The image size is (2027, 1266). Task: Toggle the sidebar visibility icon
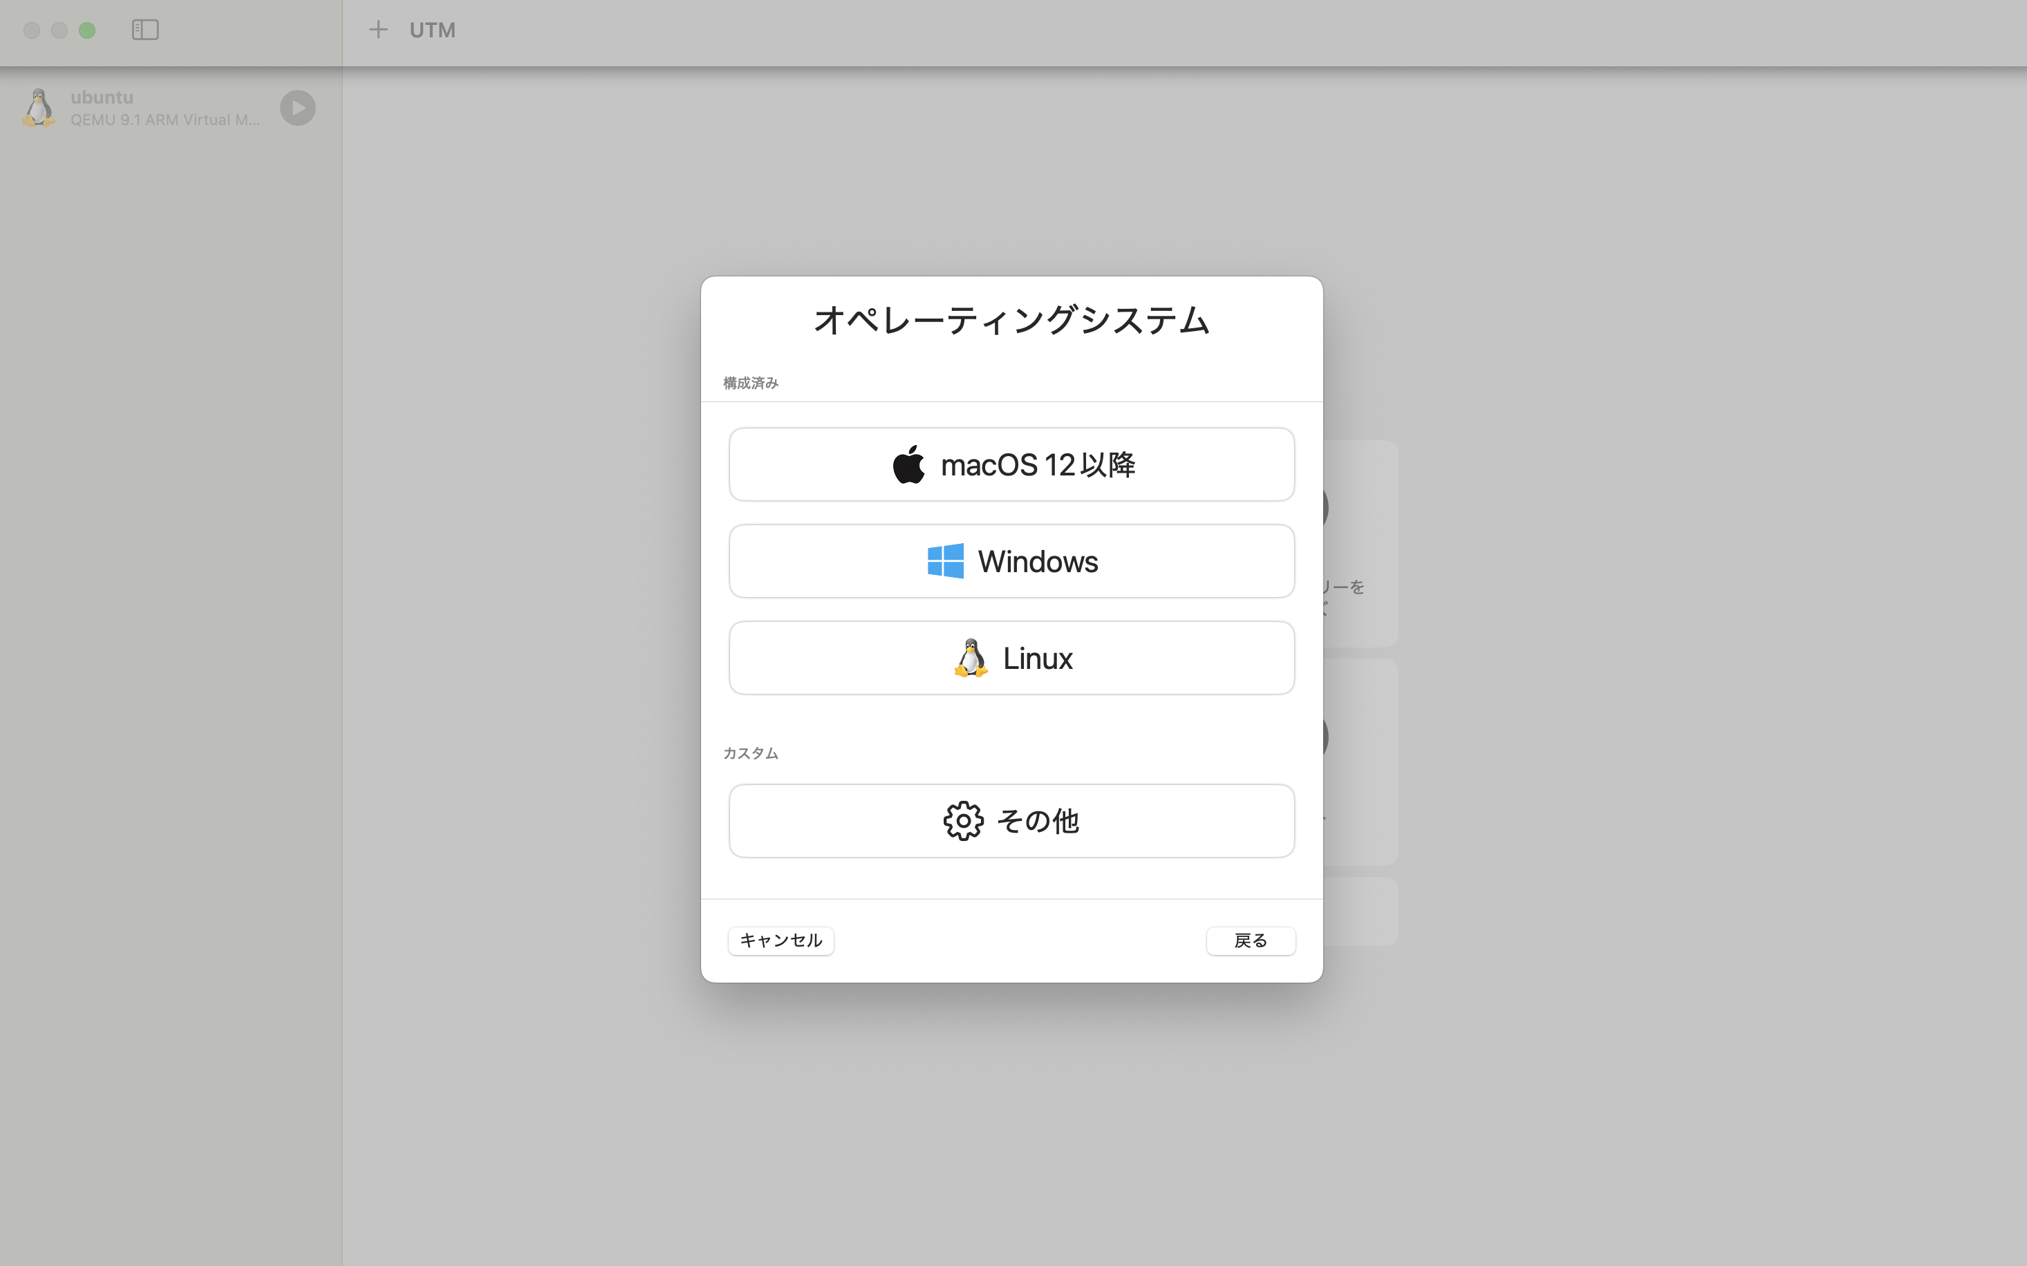145,30
